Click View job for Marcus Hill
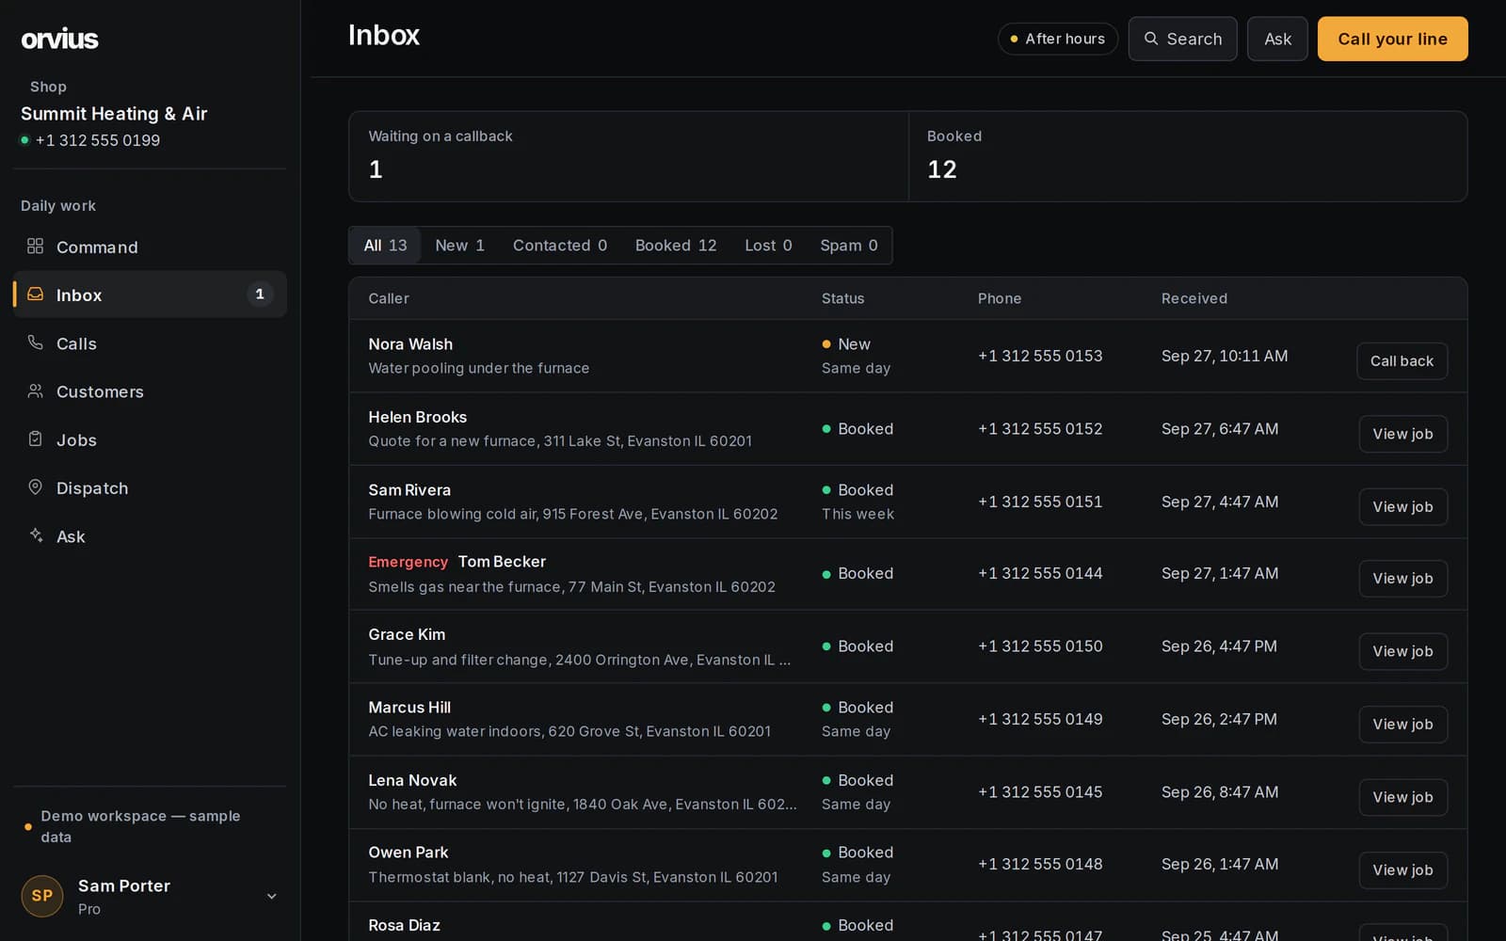1506x941 pixels. (1402, 724)
